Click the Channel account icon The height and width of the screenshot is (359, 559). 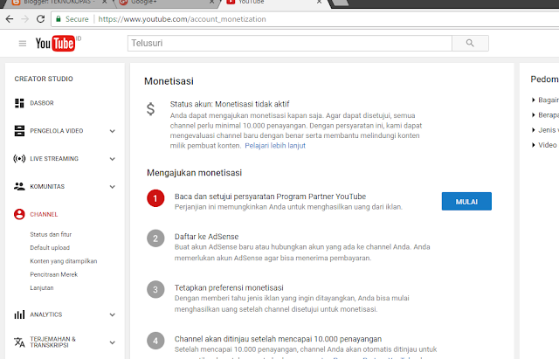[x=19, y=214]
